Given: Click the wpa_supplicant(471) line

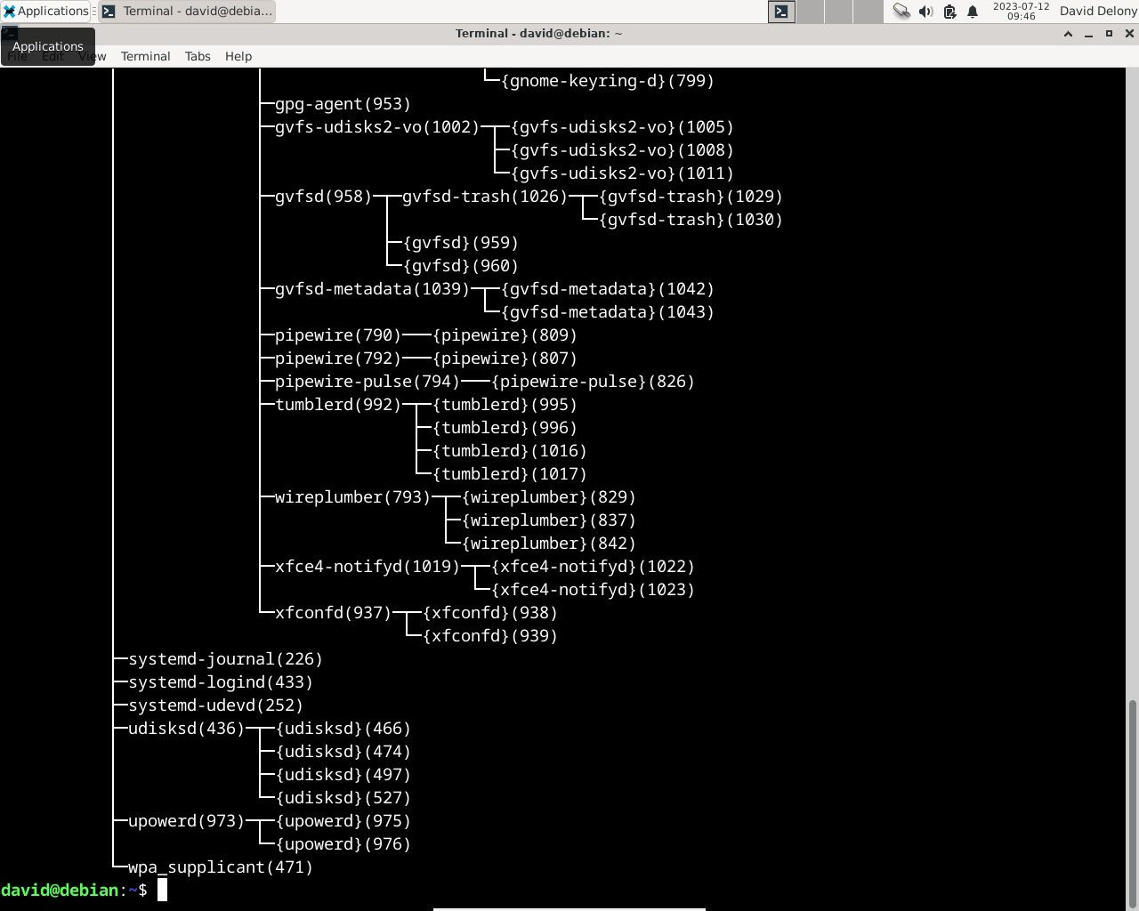Looking at the screenshot, I should (x=221, y=867).
